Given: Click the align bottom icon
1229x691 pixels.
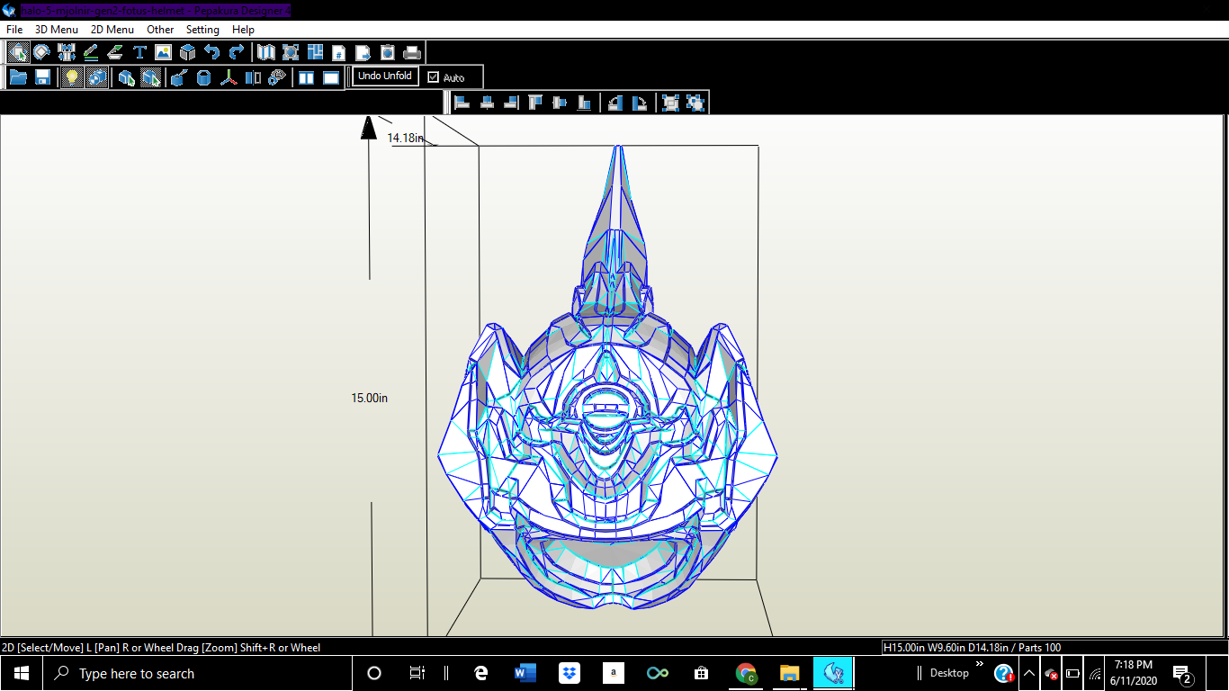Looking at the screenshot, I should (x=584, y=103).
